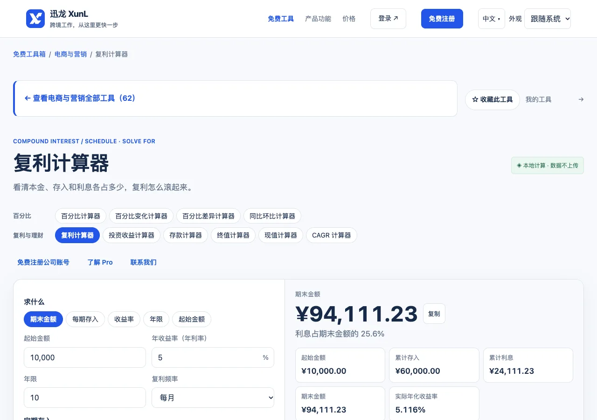The width and height of the screenshot is (597, 420).
Task: Open the 了解 Pro link
Action: tap(100, 262)
